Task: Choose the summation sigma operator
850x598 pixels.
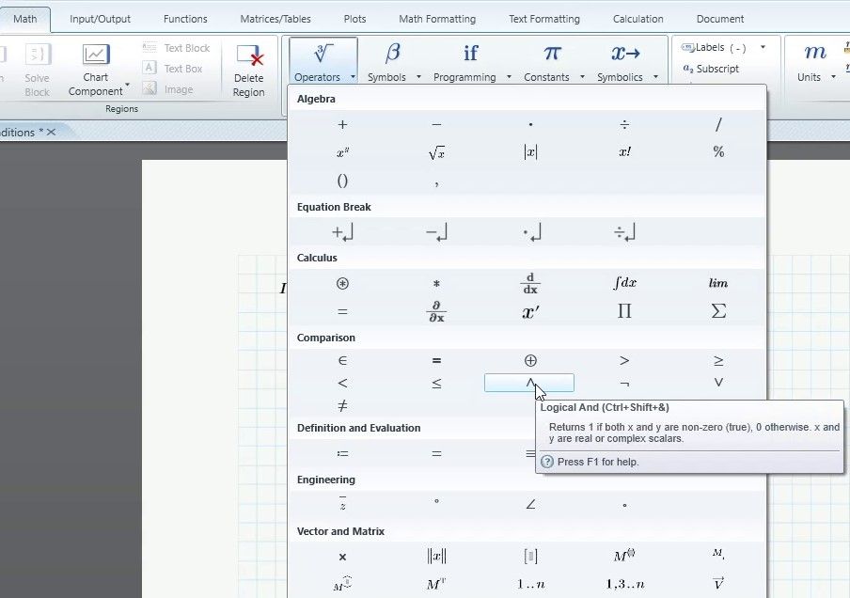Action: (x=718, y=311)
